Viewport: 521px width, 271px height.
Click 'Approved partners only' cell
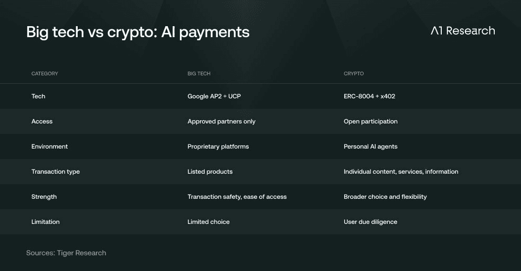pyautogui.click(x=221, y=121)
